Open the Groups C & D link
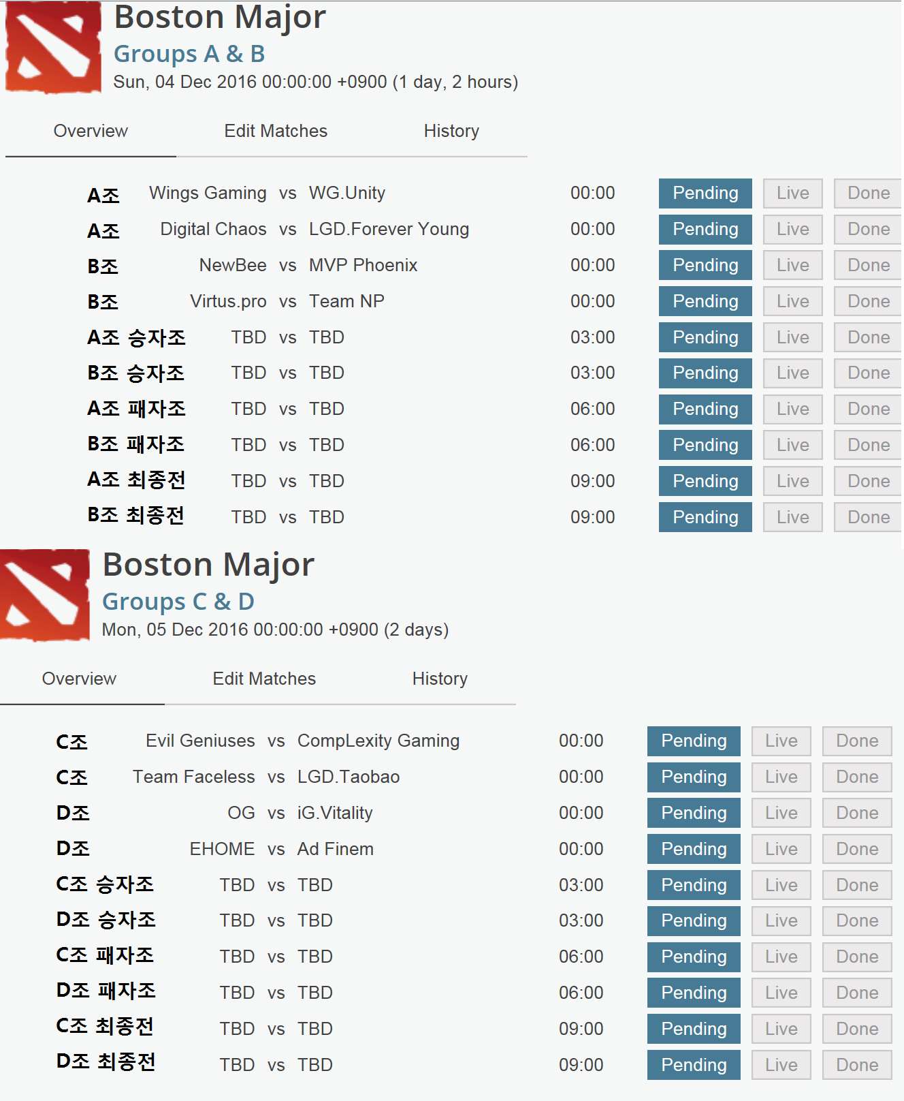The image size is (904, 1101). pyautogui.click(x=178, y=602)
